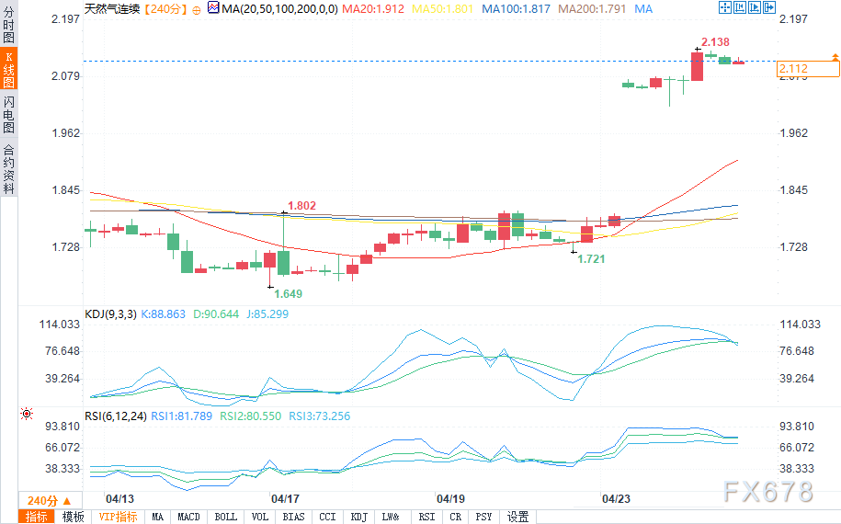Click the chart play-forward icon
The width and height of the screenshot is (841, 524).
pos(754,7)
